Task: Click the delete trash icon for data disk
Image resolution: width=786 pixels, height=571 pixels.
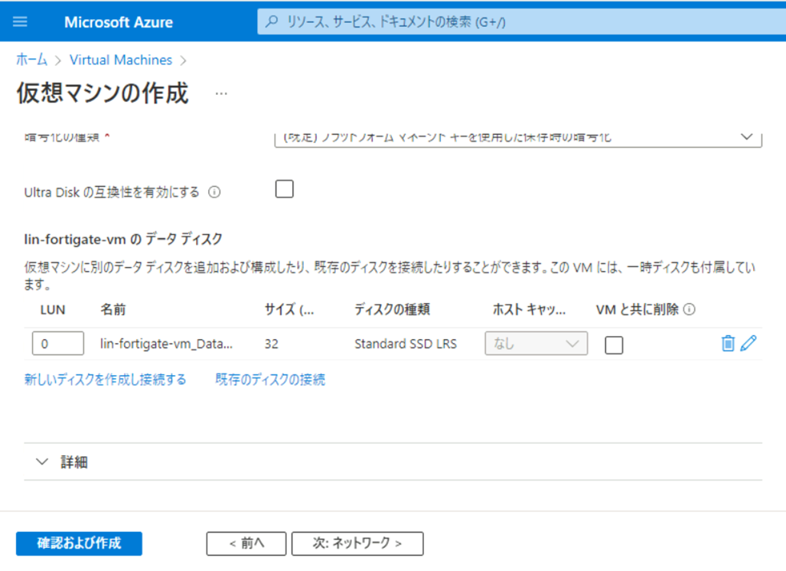Action: [x=728, y=344]
